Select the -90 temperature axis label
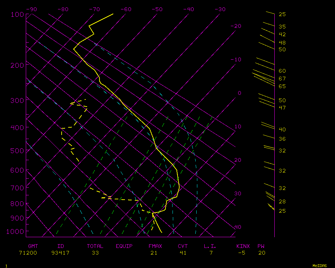The width and height of the screenshot is (335, 268). point(31,9)
